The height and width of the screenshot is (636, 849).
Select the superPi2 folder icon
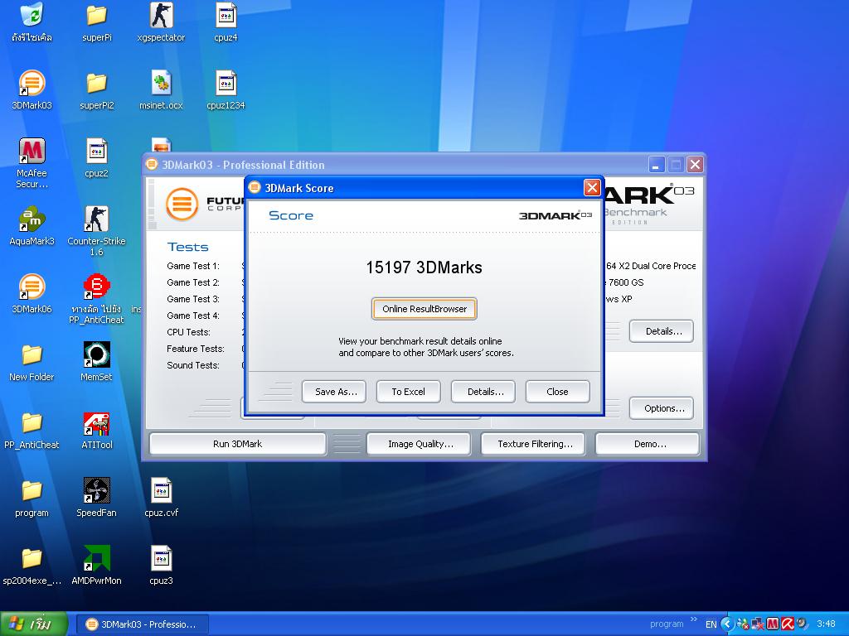click(x=96, y=84)
